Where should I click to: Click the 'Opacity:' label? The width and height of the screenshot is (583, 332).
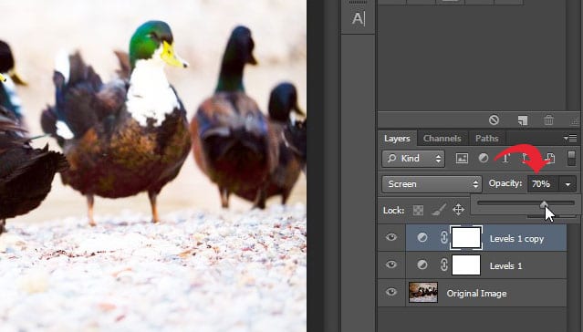(x=505, y=183)
